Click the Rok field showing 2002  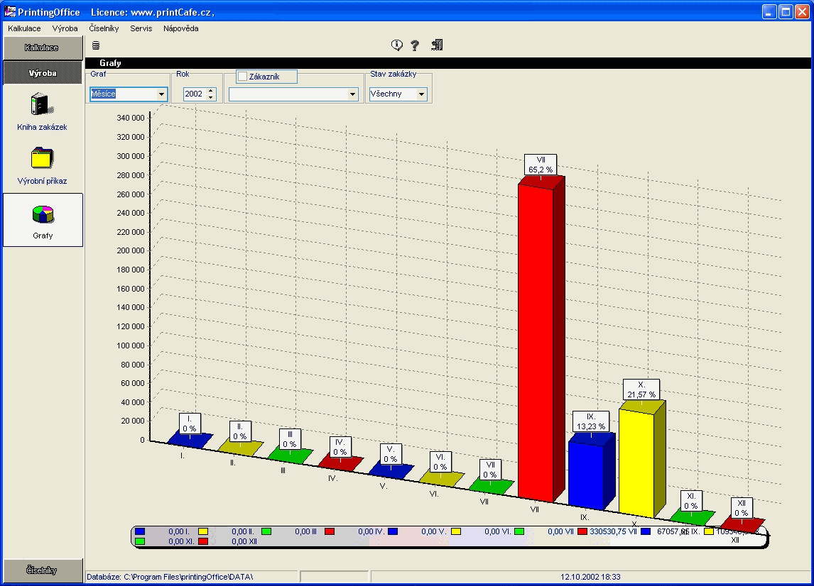tap(195, 94)
